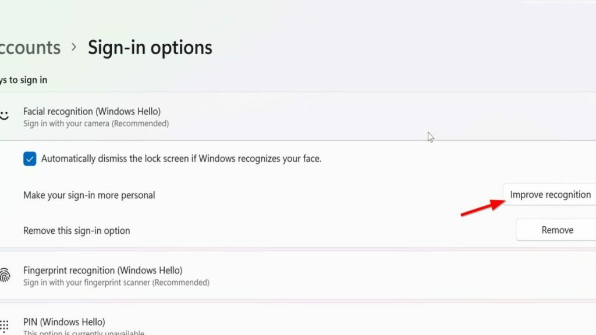Viewport: 596px width, 335px height.
Task: Click the Facial recognition (Windows Hello) title text
Action: (x=92, y=111)
